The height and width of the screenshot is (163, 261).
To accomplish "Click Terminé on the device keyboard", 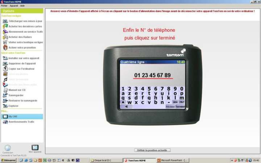I will click(180, 106).
